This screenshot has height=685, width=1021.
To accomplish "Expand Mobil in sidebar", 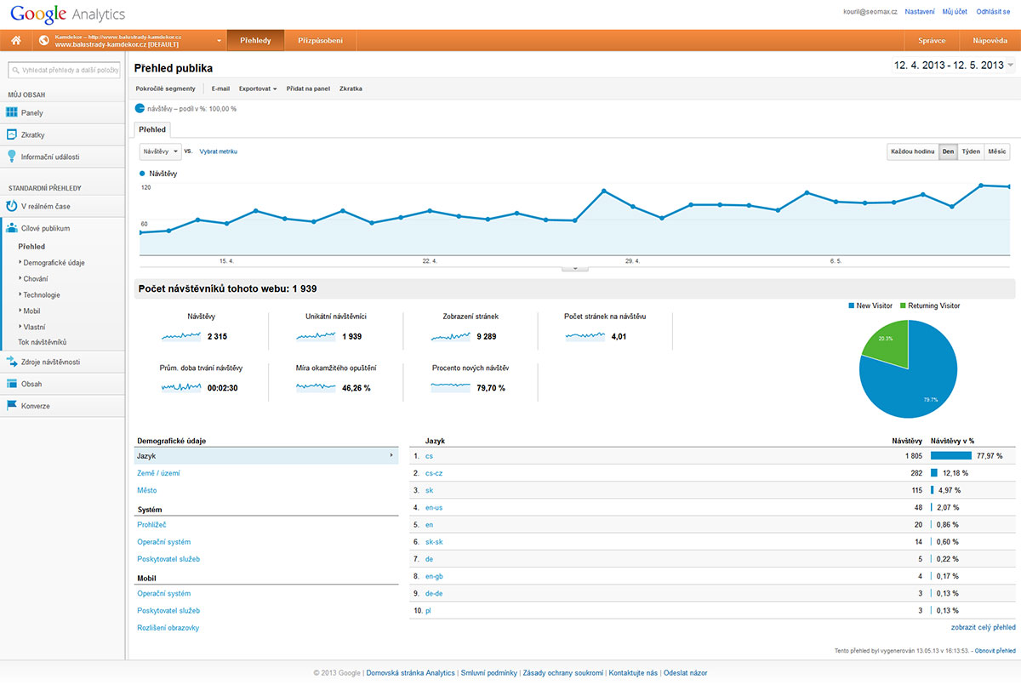I will coord(30,311).
